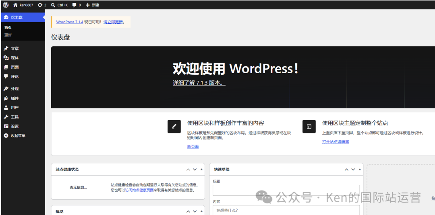The width and height of the screenshot is (435, 215).
Task: Select 更新 submenu item
Action: click(8, 35)
